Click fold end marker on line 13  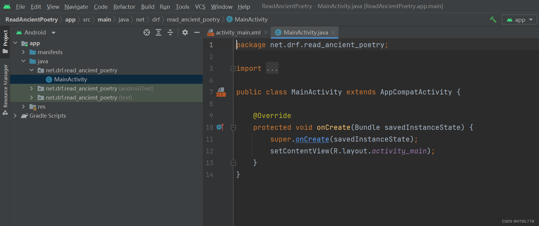click(x=233, y=163)
